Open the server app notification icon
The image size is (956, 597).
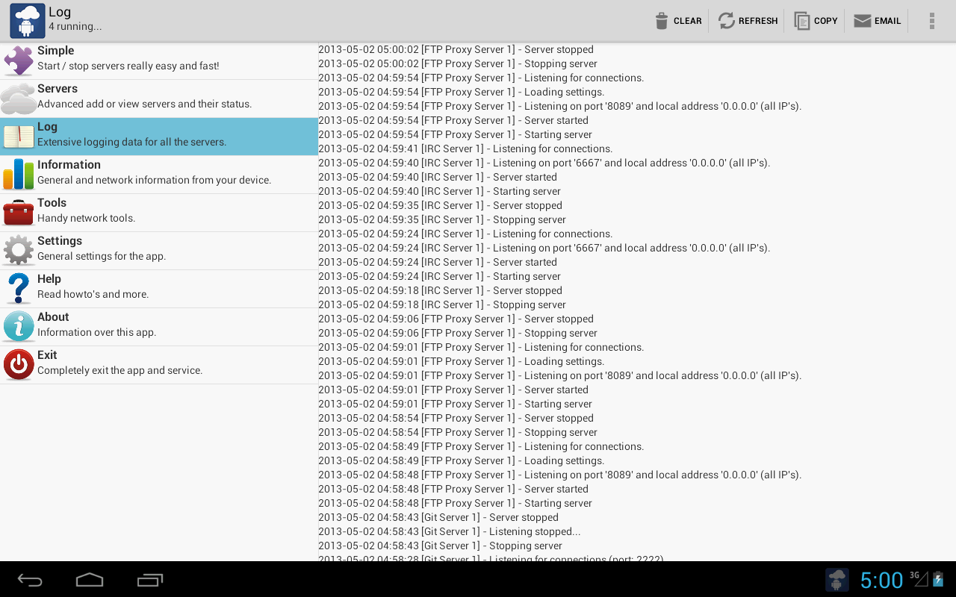click(837, 580)
